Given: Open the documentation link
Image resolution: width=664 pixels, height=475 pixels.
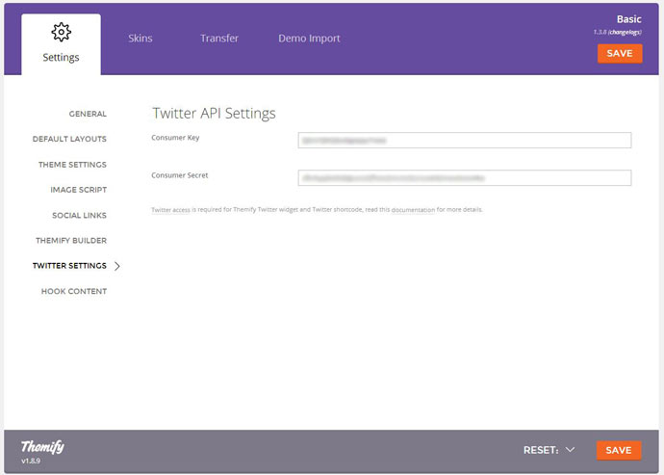Looking at the screenshot, I should click(x=413, y=209).
